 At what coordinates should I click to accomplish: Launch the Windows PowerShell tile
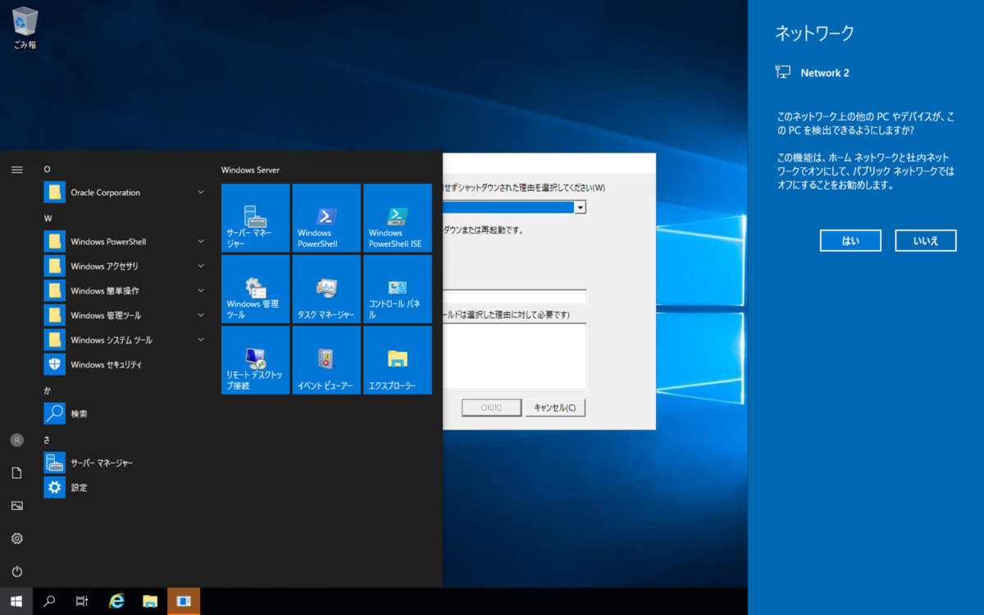[x=326, y=217]
